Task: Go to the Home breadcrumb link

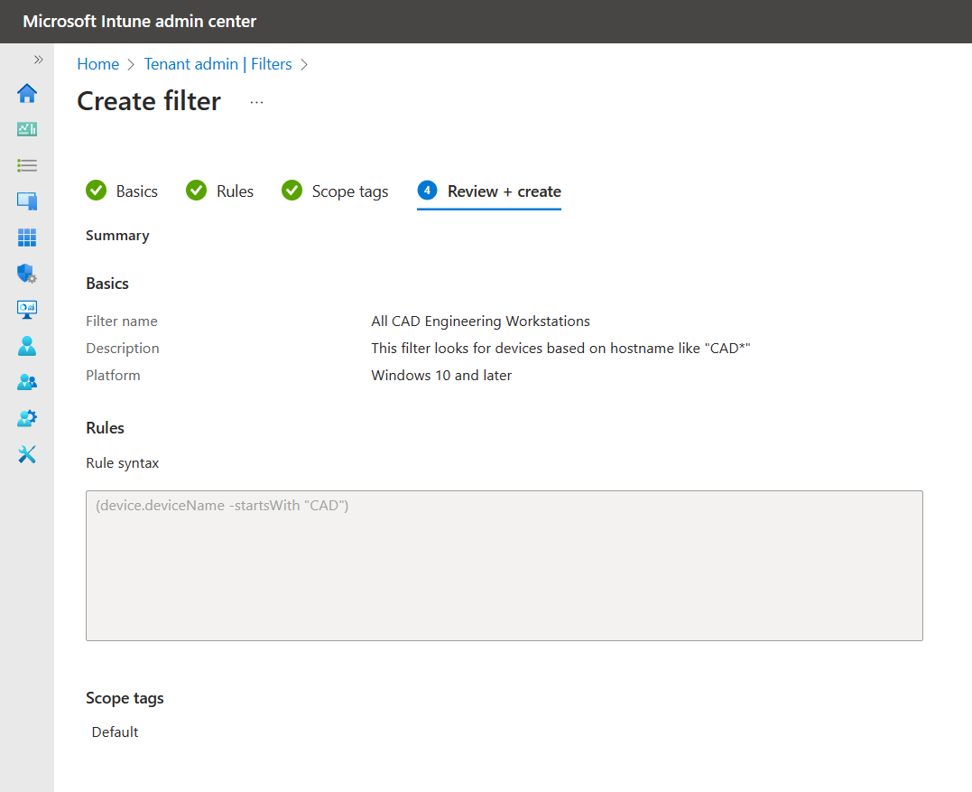Action: pos(97,64)
